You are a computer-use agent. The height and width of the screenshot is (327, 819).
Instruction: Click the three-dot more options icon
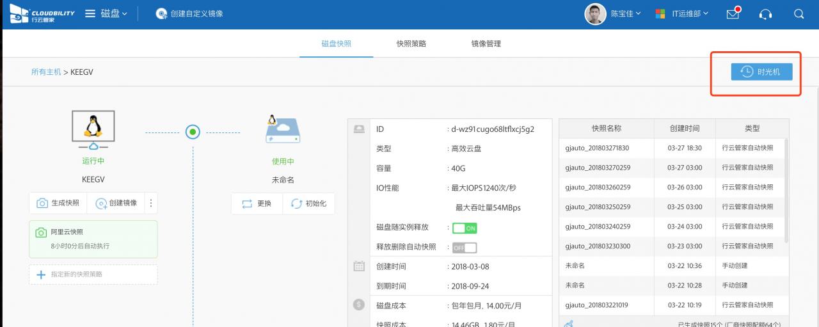(x=151, y=203)
